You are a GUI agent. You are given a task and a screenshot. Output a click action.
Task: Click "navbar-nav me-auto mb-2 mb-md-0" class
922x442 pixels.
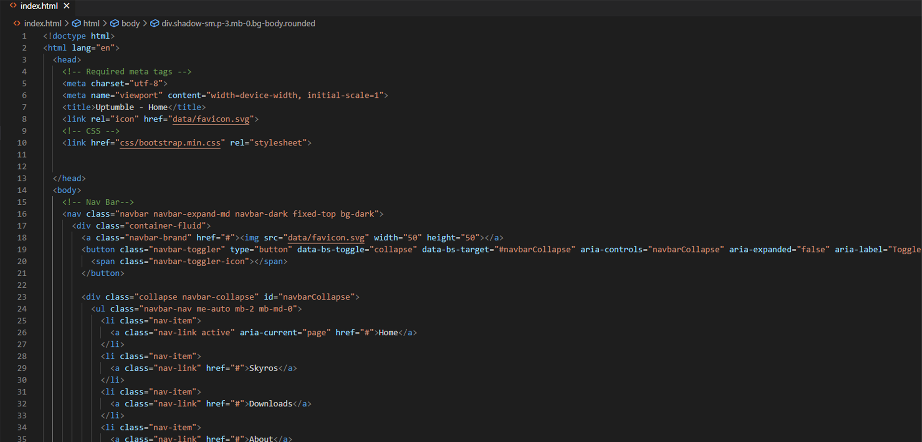pyautogui.click(x=218, y=309)
